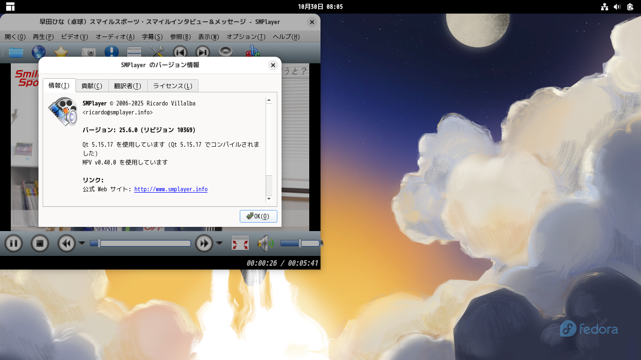Image resolution: width=641 pixels, height=360 pixels.
Task: Click the fast forward button
Action: click(204, 243)
